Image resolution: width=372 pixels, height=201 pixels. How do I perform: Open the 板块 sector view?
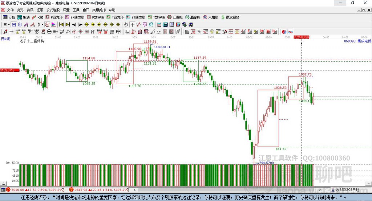23,17
